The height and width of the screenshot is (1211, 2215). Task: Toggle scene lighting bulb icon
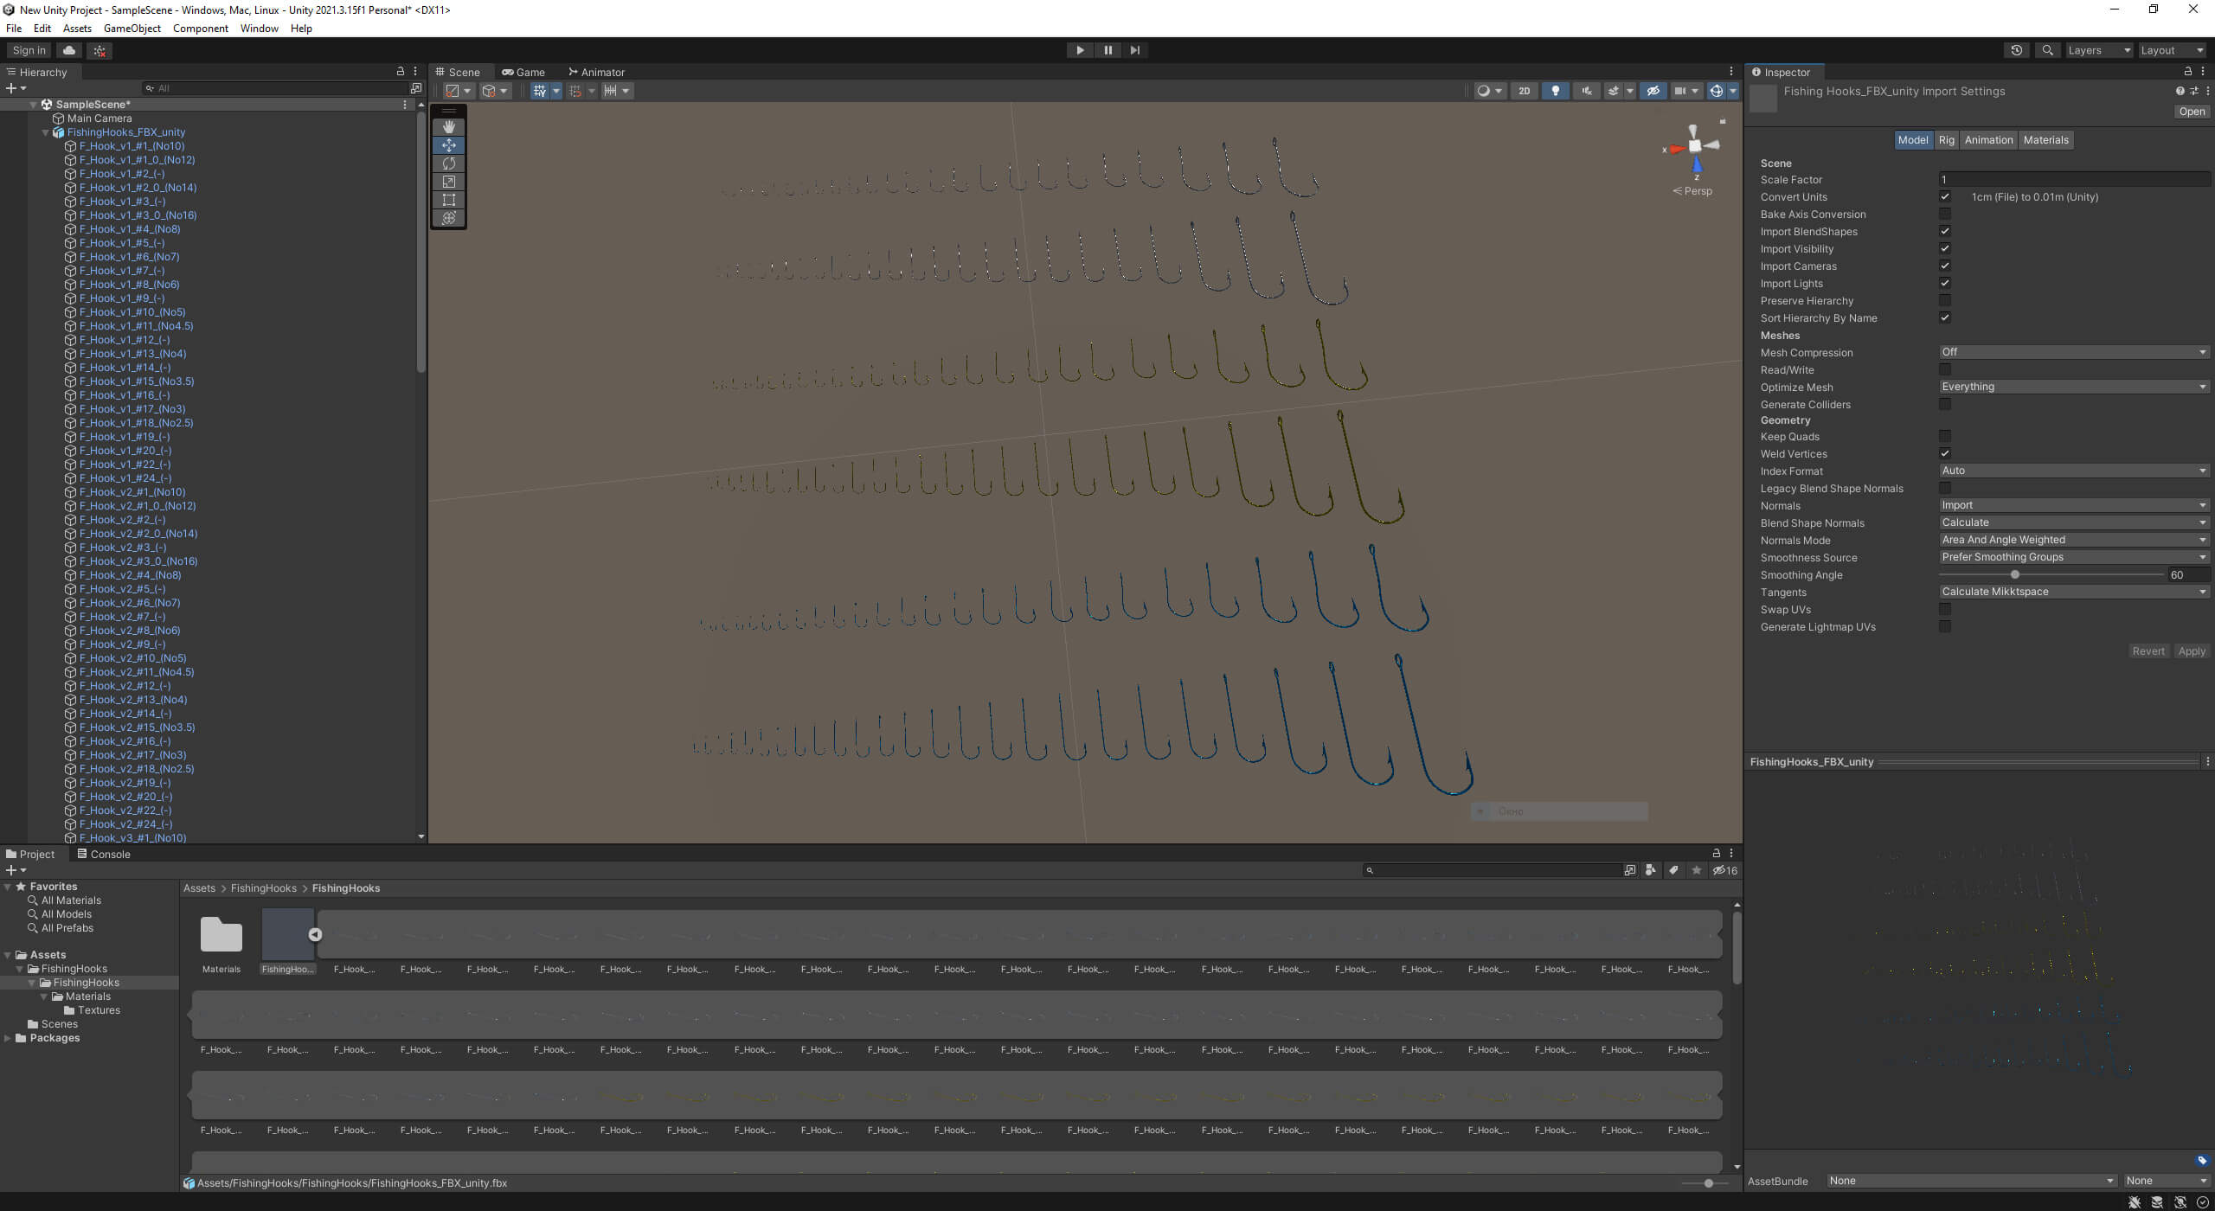click(x=1555, y=91)
